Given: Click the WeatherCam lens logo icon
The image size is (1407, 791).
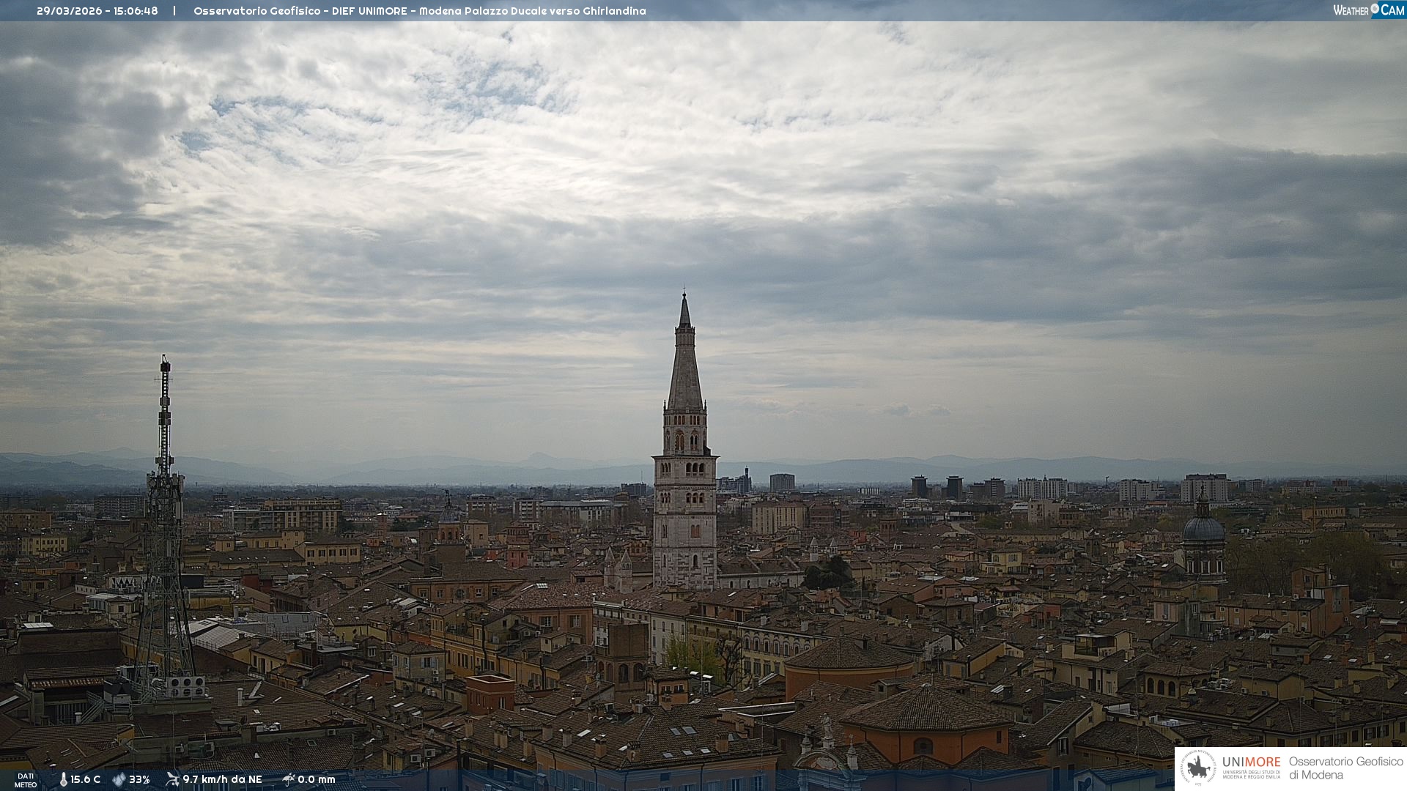Looking at the screenshot, I should pyautogui.click(x=1375, y=9).
